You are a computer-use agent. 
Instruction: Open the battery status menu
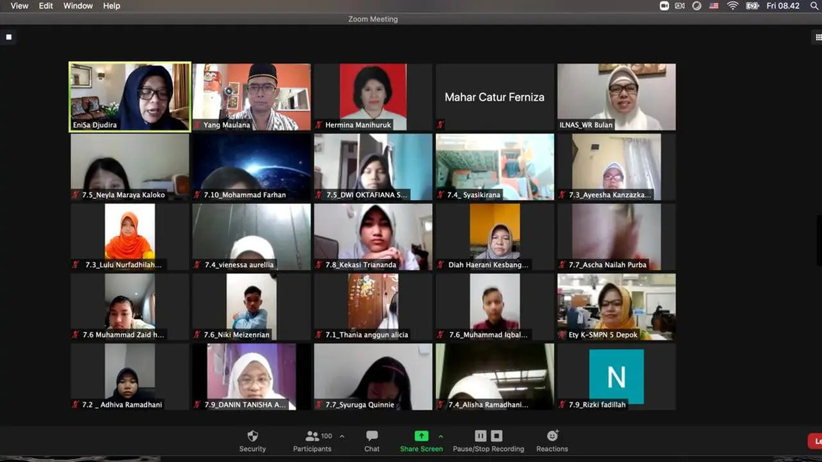752,6
